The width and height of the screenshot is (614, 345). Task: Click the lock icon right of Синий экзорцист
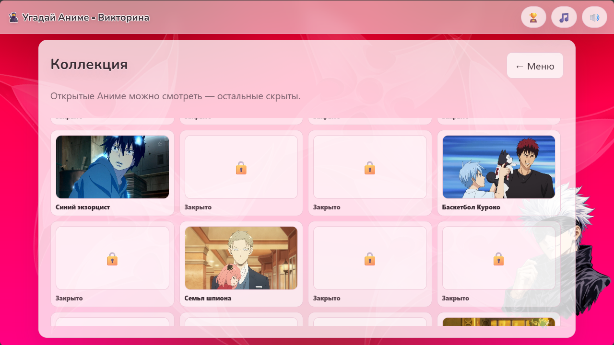tap(241, 168)
